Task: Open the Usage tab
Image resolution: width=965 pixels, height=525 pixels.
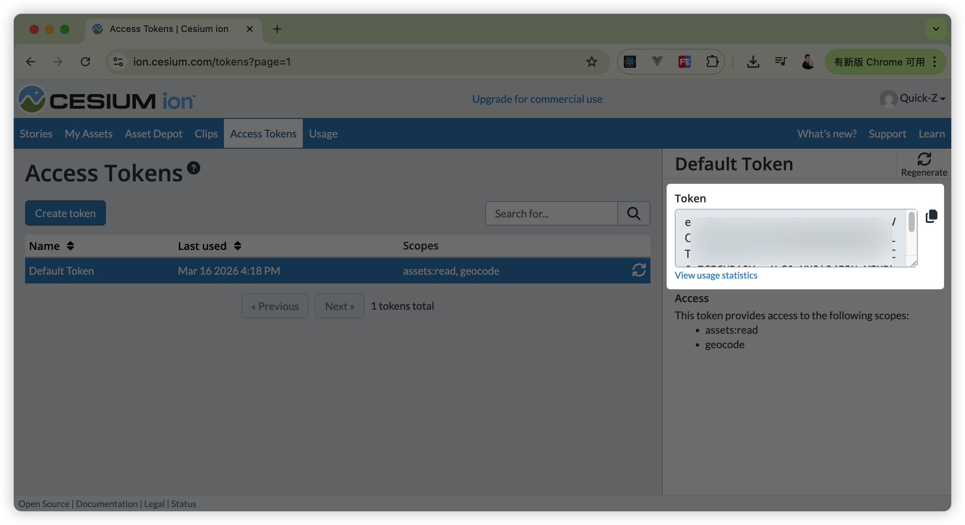Action: (323, 134)
